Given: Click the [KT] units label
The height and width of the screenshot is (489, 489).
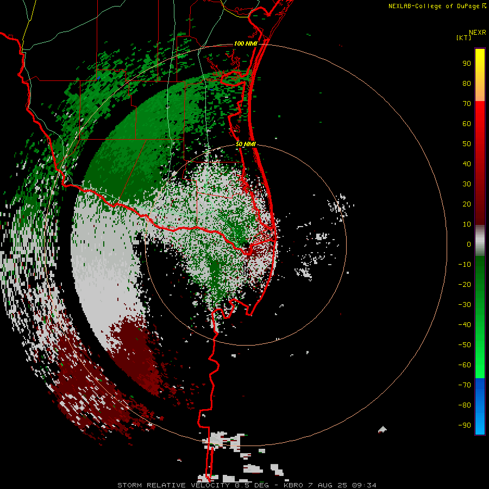Looking at the screenshot, I should pyautogui.click(x=464, y=37).
